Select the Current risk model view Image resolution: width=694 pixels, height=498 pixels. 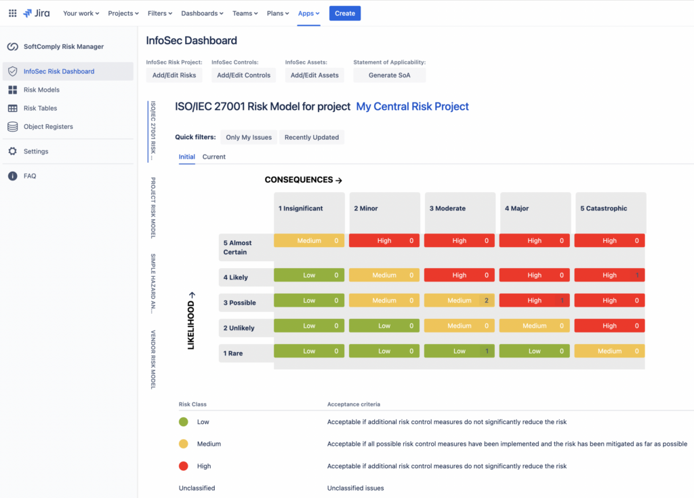point(213,157)
